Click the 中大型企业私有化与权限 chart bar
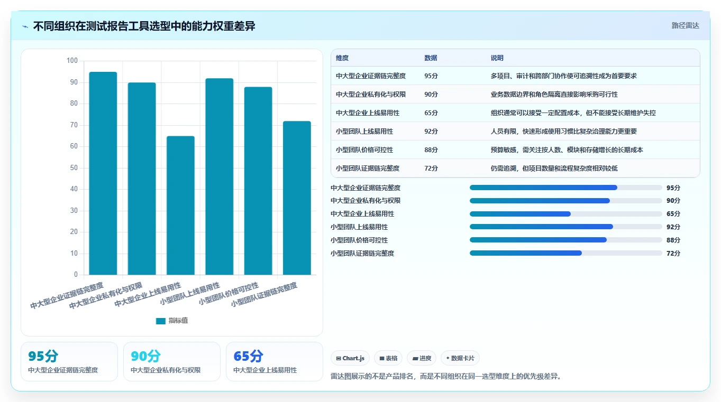The width and height of the screenshot is (721, 402). tap(142, 179)
